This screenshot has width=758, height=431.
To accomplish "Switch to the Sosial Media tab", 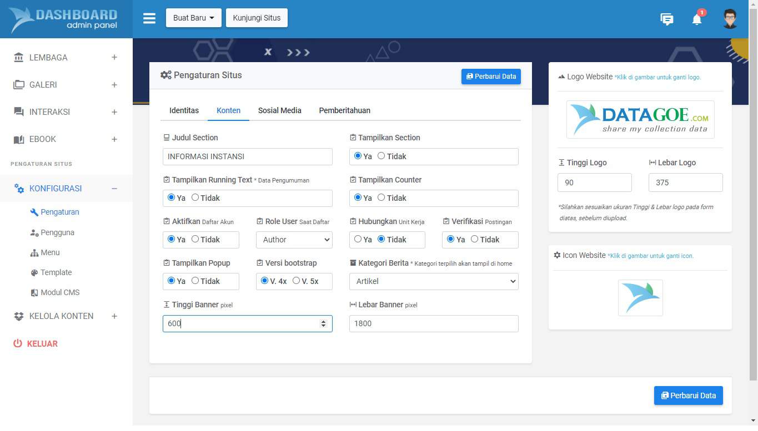I will click(279, 110).
